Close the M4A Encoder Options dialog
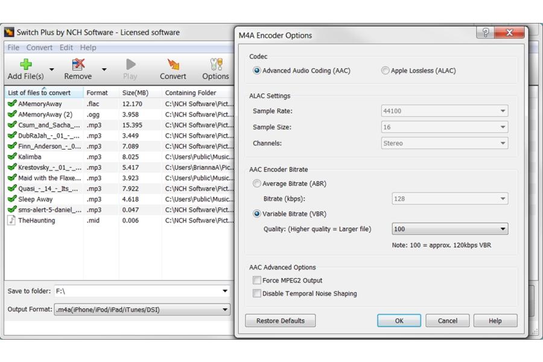This screenshot has height=362, width=543. click(509, 33)
